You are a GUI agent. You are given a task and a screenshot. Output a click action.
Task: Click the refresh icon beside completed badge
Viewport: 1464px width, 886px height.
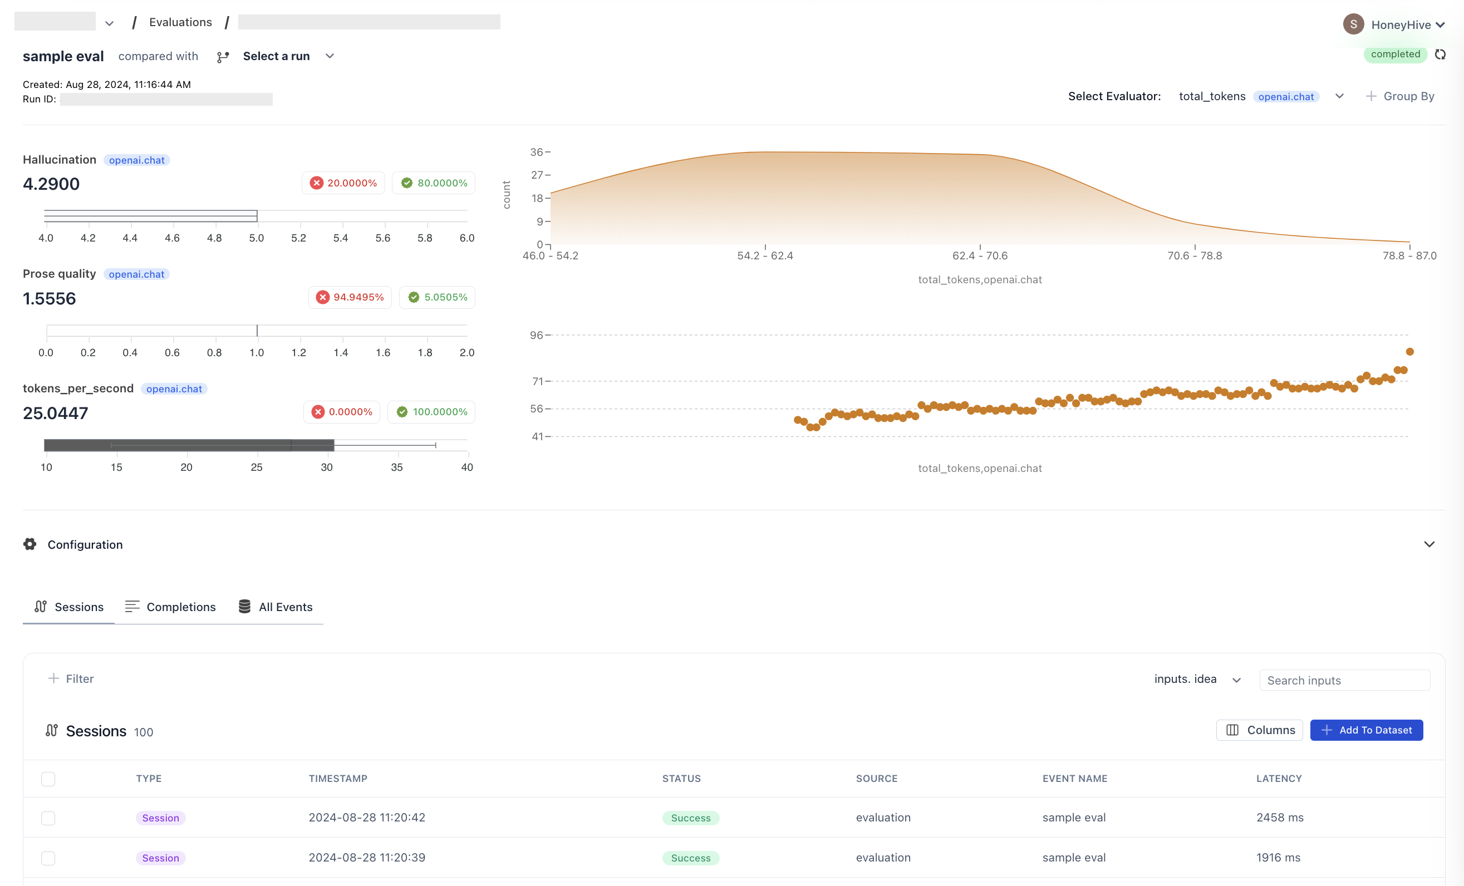point(1440,55)
